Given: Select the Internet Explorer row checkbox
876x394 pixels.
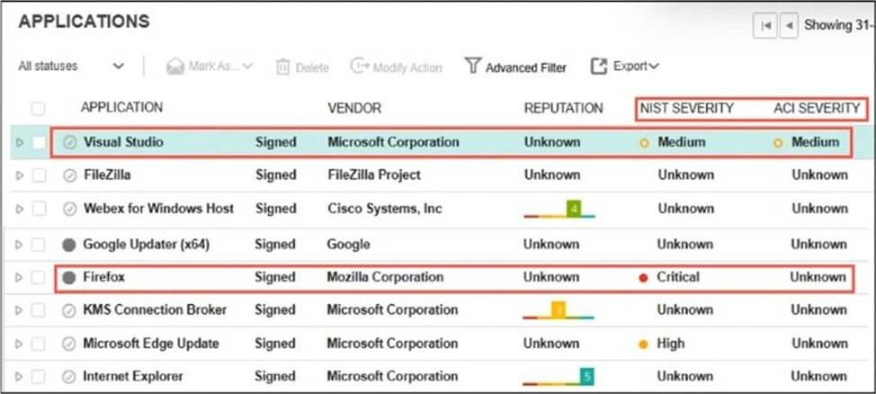Looking at the screenshot, I should 38,377.
